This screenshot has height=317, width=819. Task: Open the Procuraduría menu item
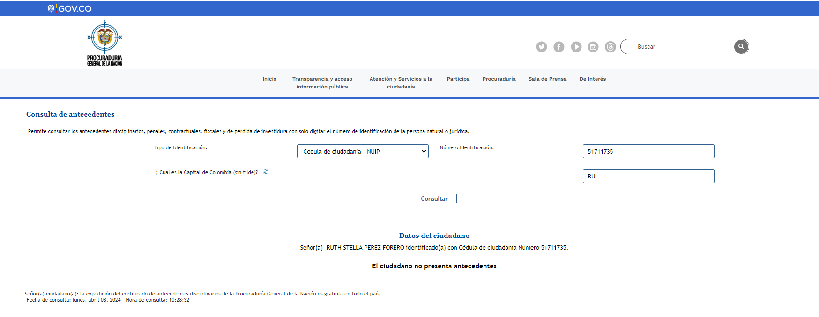coord(499,79)
